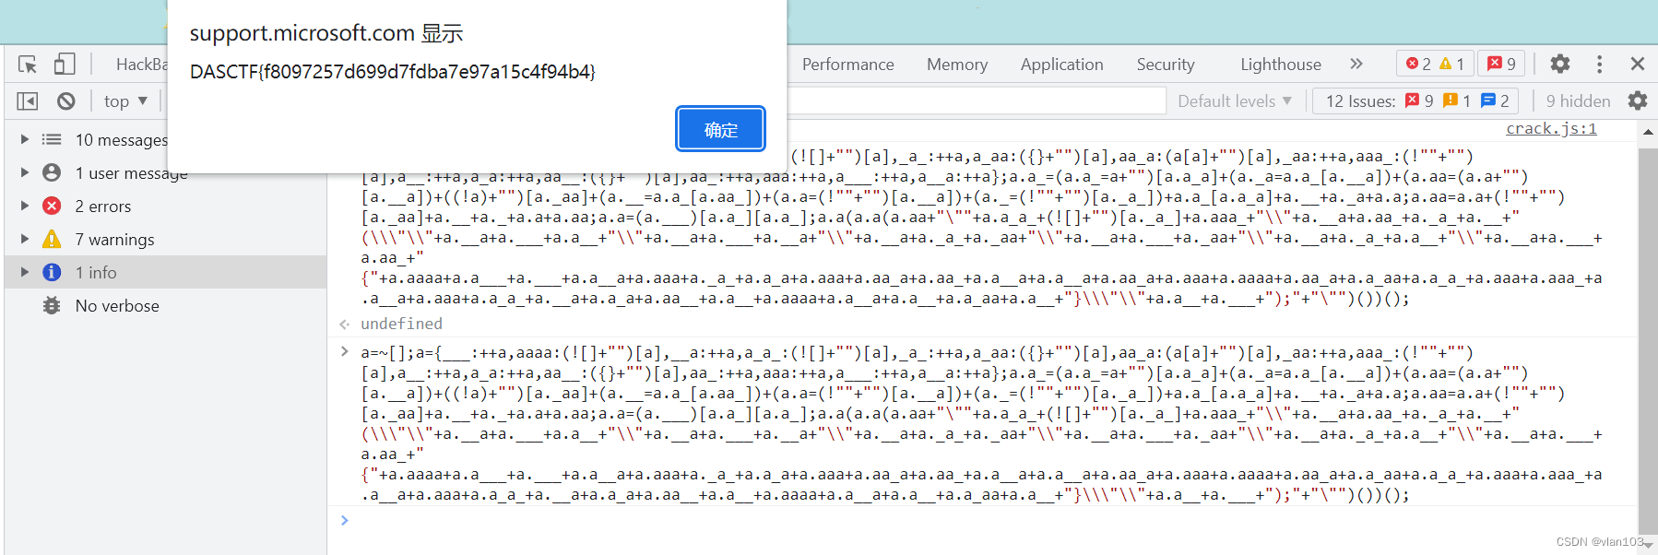Switch to the Performance tab
The width and height of the screenshot is (1658, 555).
click(847, 65)
